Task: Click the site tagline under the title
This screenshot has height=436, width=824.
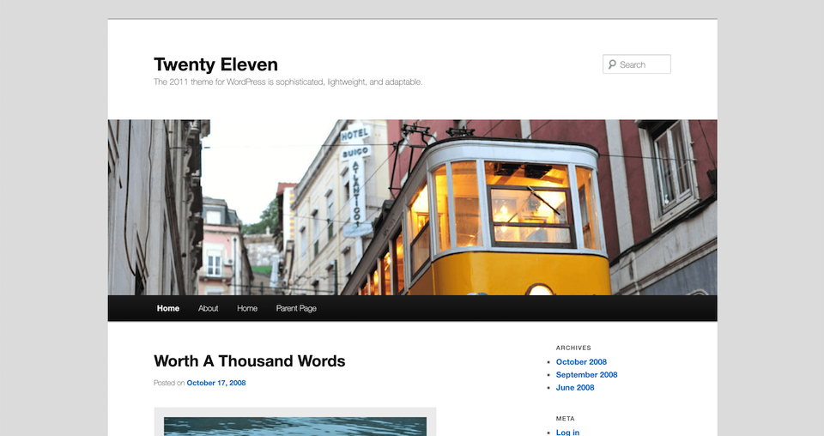Action: 288,82
